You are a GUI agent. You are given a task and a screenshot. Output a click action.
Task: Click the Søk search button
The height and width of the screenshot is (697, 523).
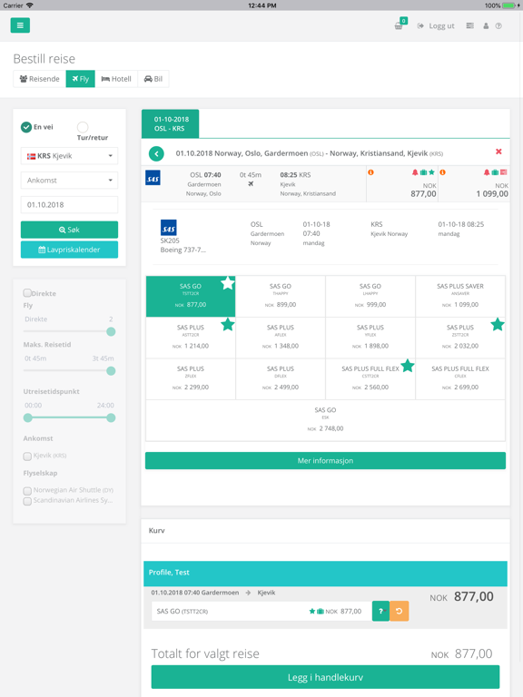tap(69, 230)
